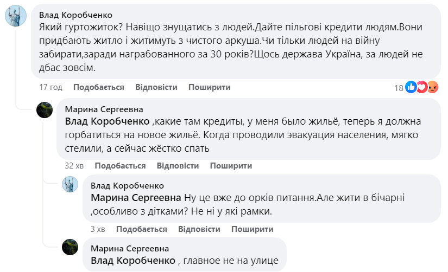Screen dimensions: 448x272
Task: Reply to the 3 хв comment
Action: point(199,229)
